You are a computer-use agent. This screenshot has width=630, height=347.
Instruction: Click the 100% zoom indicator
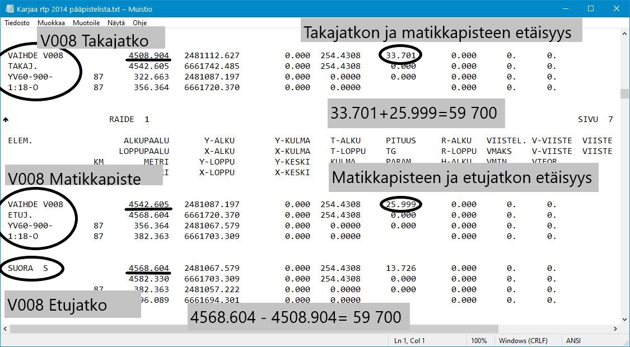click(479, 340)
